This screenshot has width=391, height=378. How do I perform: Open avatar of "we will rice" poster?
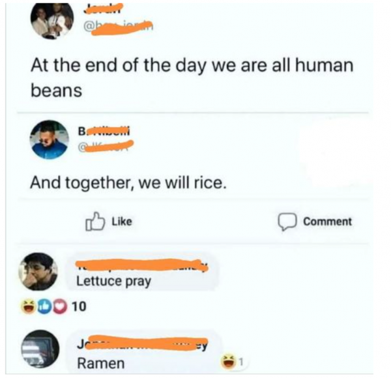click(x=49, y=139)
